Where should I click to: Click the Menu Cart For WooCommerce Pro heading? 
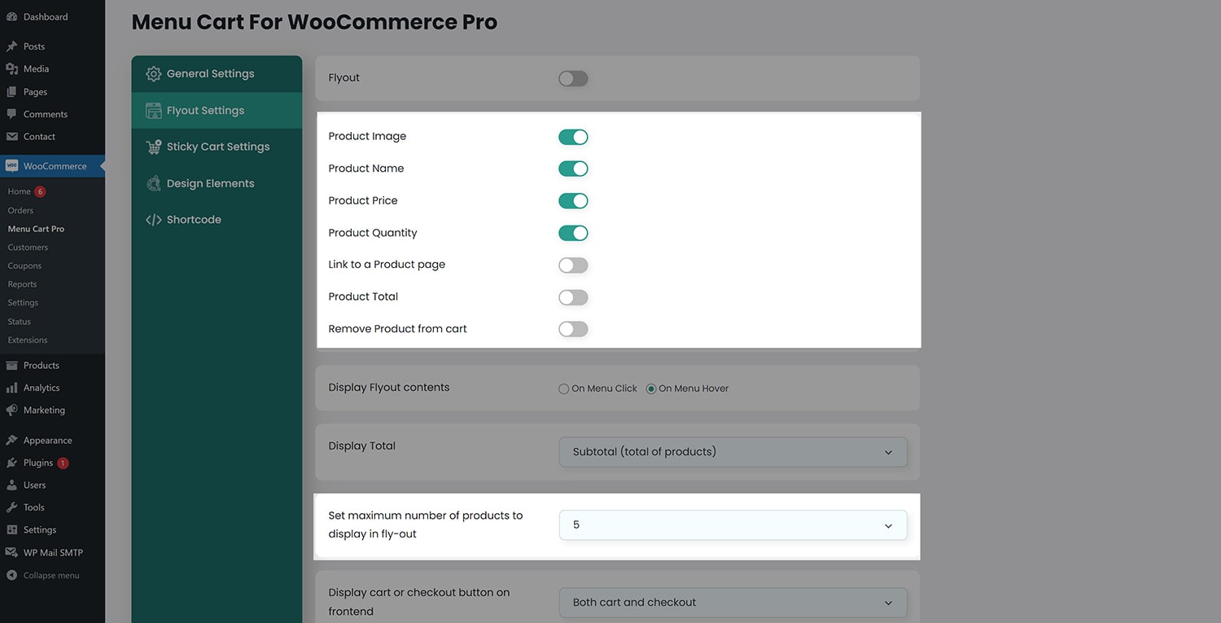point(314,22)
